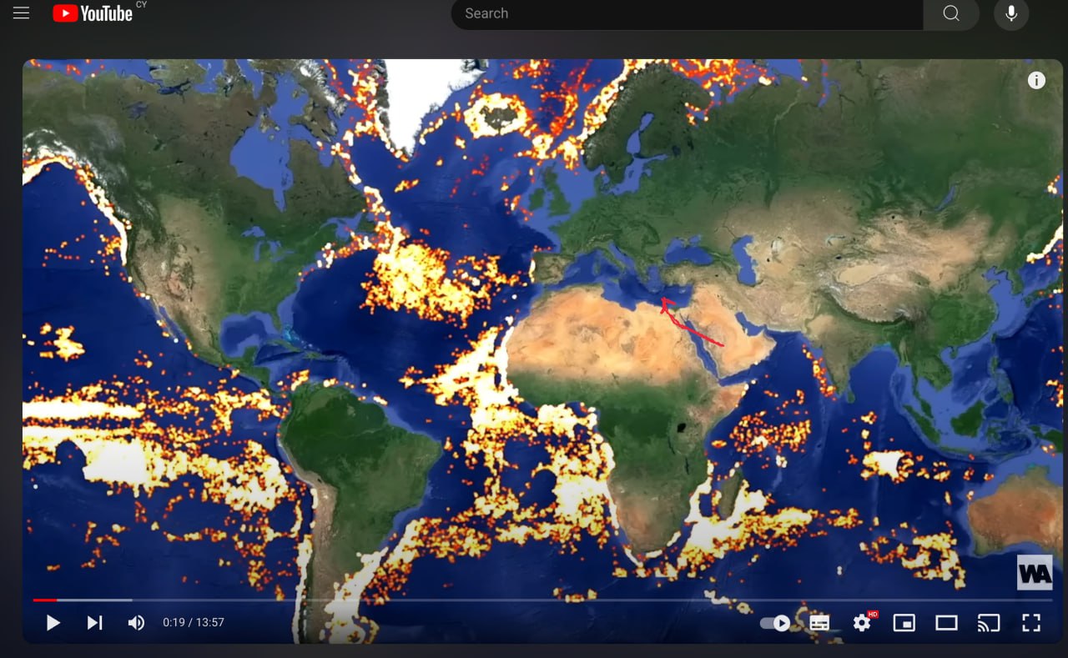Seek to the middle of the progress bar
This screenshot has width=1068, height=658.
542,600
